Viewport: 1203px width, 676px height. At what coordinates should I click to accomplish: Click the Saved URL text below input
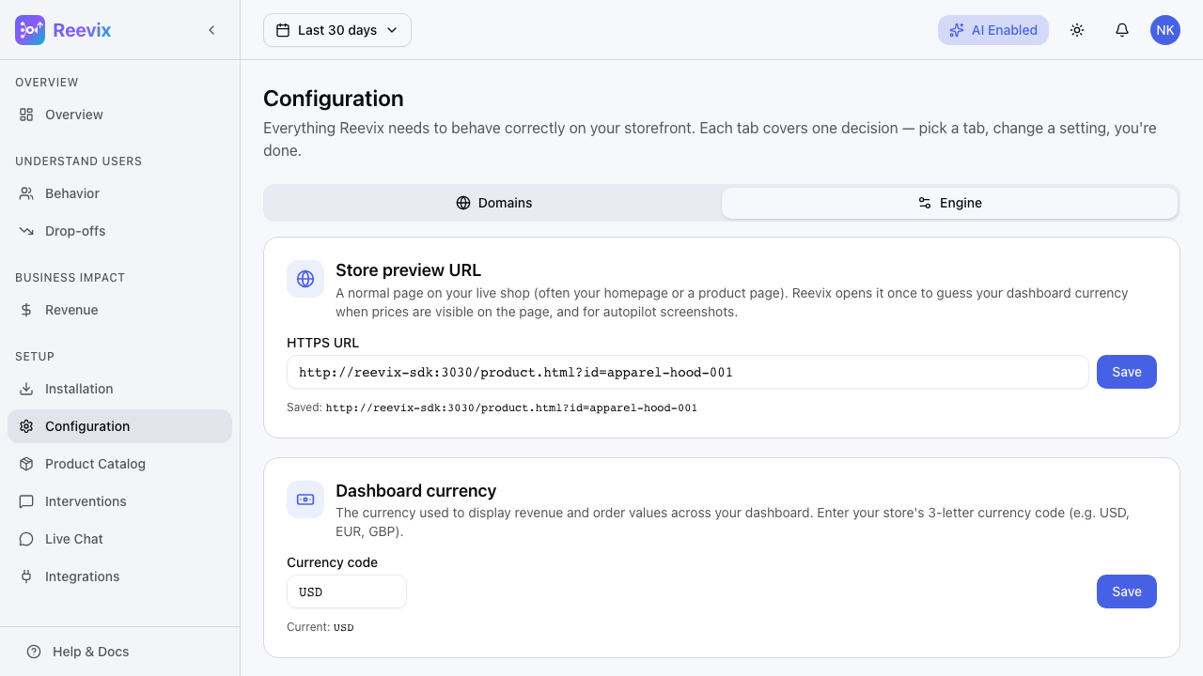(492, 408)
